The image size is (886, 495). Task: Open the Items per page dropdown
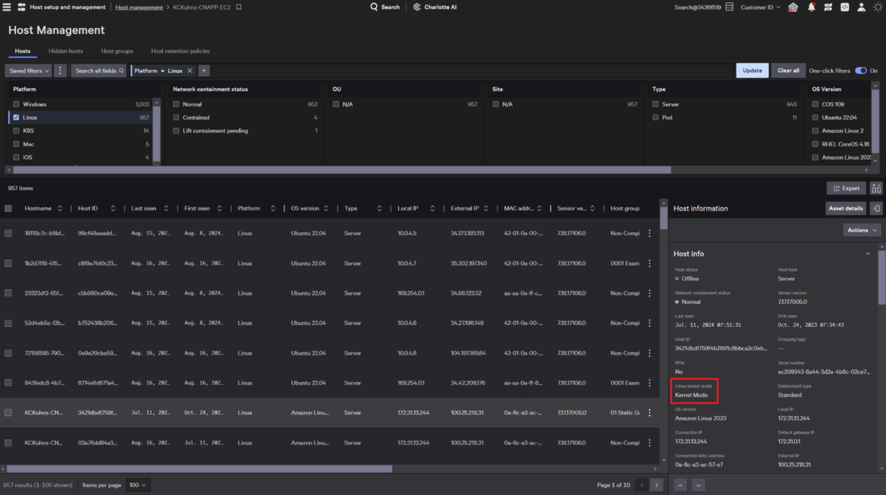click(x=137, y=485)
